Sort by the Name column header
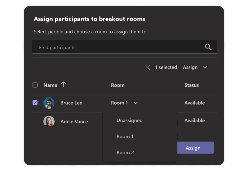The width and height of the screenshot is (248, 174). coord(50,85)
